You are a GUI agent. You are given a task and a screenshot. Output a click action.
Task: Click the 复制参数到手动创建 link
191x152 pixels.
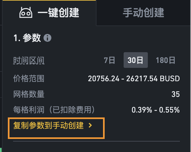point(48,125)
